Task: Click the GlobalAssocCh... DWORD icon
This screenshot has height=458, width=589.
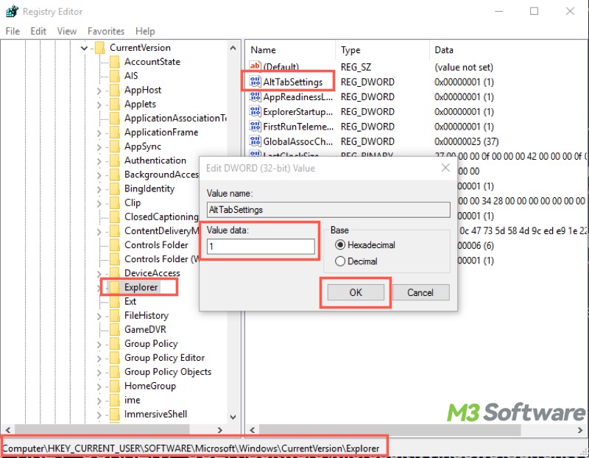Action: (255, 141)
